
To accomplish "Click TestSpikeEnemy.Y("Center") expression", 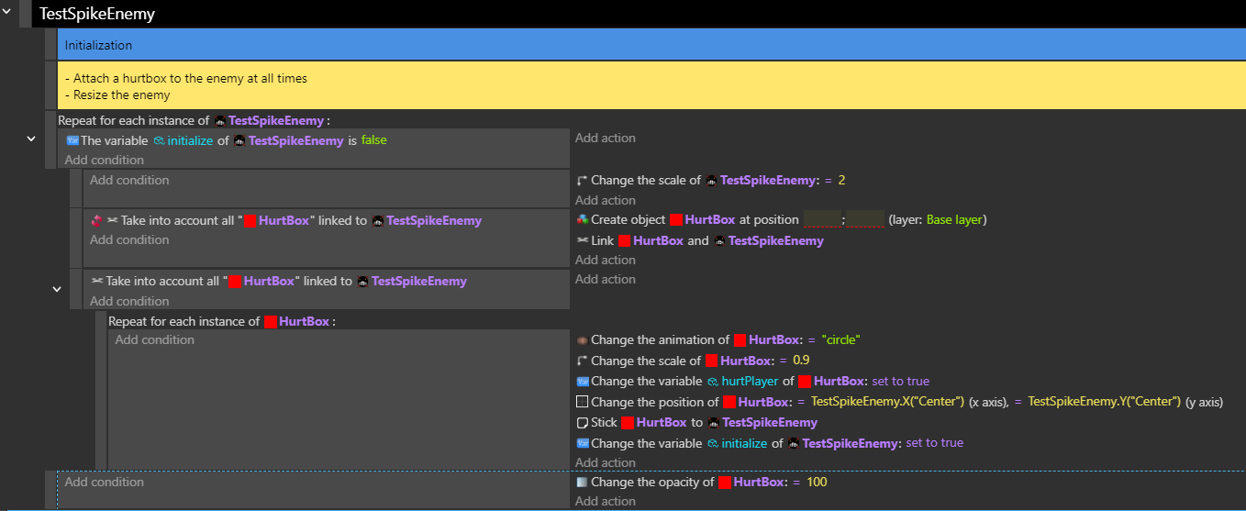I will pos(1105,402).
